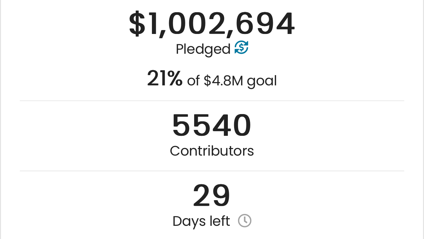Click the dollar sign of the pledged total

coord(137,24)
